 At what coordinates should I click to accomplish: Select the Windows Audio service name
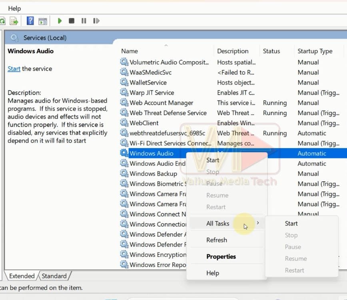[x=152, y=153]
